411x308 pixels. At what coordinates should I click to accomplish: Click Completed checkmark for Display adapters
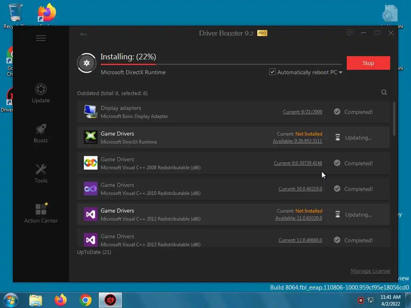[337, 112]
